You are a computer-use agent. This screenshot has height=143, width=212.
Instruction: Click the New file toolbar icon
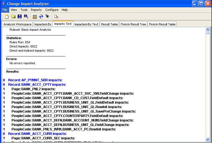(x=7, y=17)
